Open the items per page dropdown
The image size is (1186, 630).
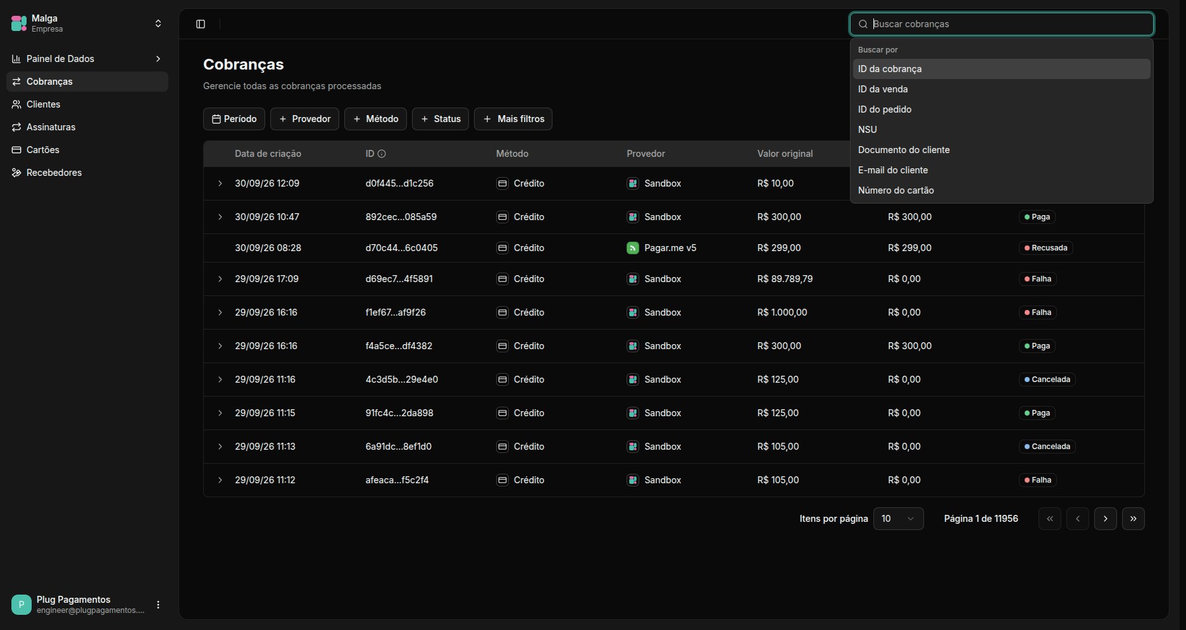click(x=899, y=519)
